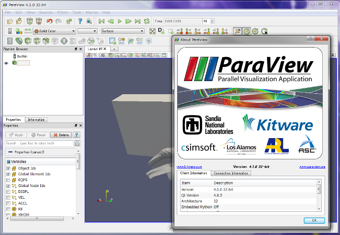The height and width of the screenshot is (235, 340).
Task: Add a new layout tab with plus
Action: click(114, 49)
